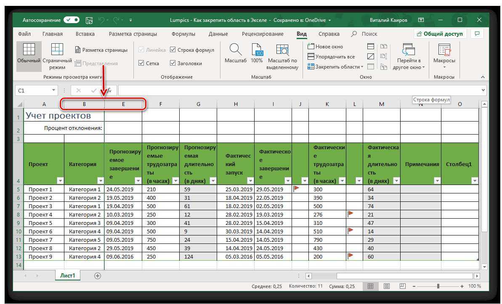The height and width of the screenshot is (304, 502).
Task: Click the 100 % zoom level in status bar
Action: coord(475,286)
